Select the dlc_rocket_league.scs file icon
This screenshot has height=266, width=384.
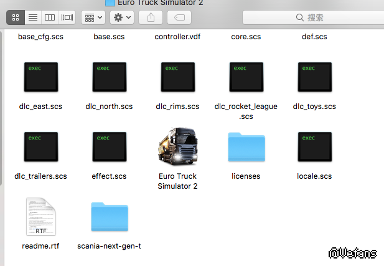(x=246, y=78)
